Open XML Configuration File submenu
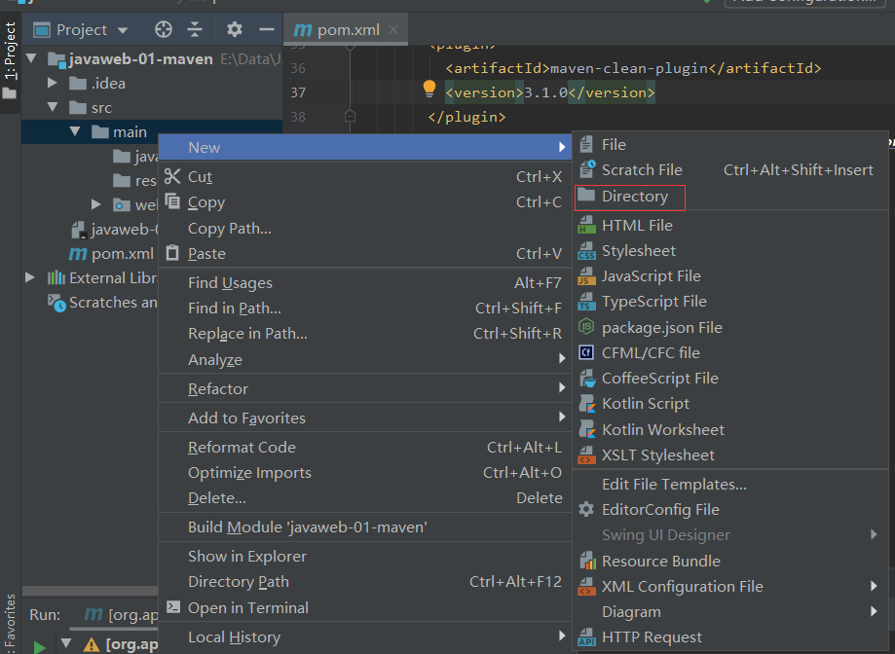 click(x=730, y=586)
